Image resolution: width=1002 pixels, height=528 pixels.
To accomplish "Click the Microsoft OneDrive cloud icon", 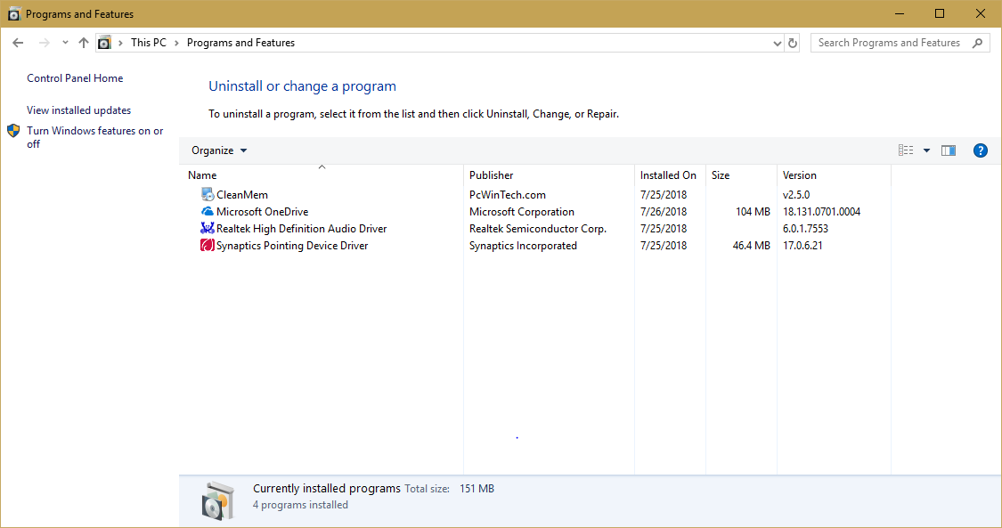I will [x=207, y=211].
